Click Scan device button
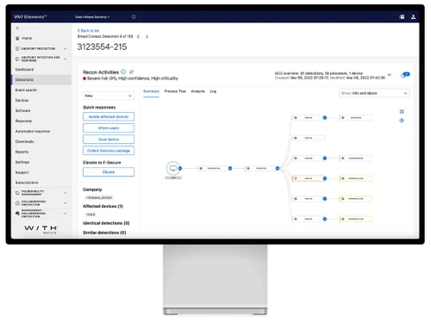431x323 pixels. (109, 140)
